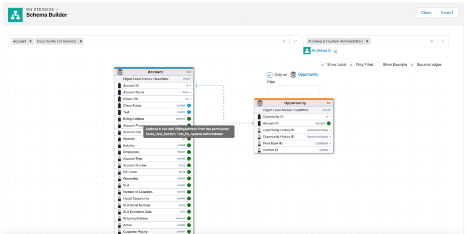Click the fill-level icon beside Account Name
The width and height of the screenshot is (466, 234).
pos(120,92)
